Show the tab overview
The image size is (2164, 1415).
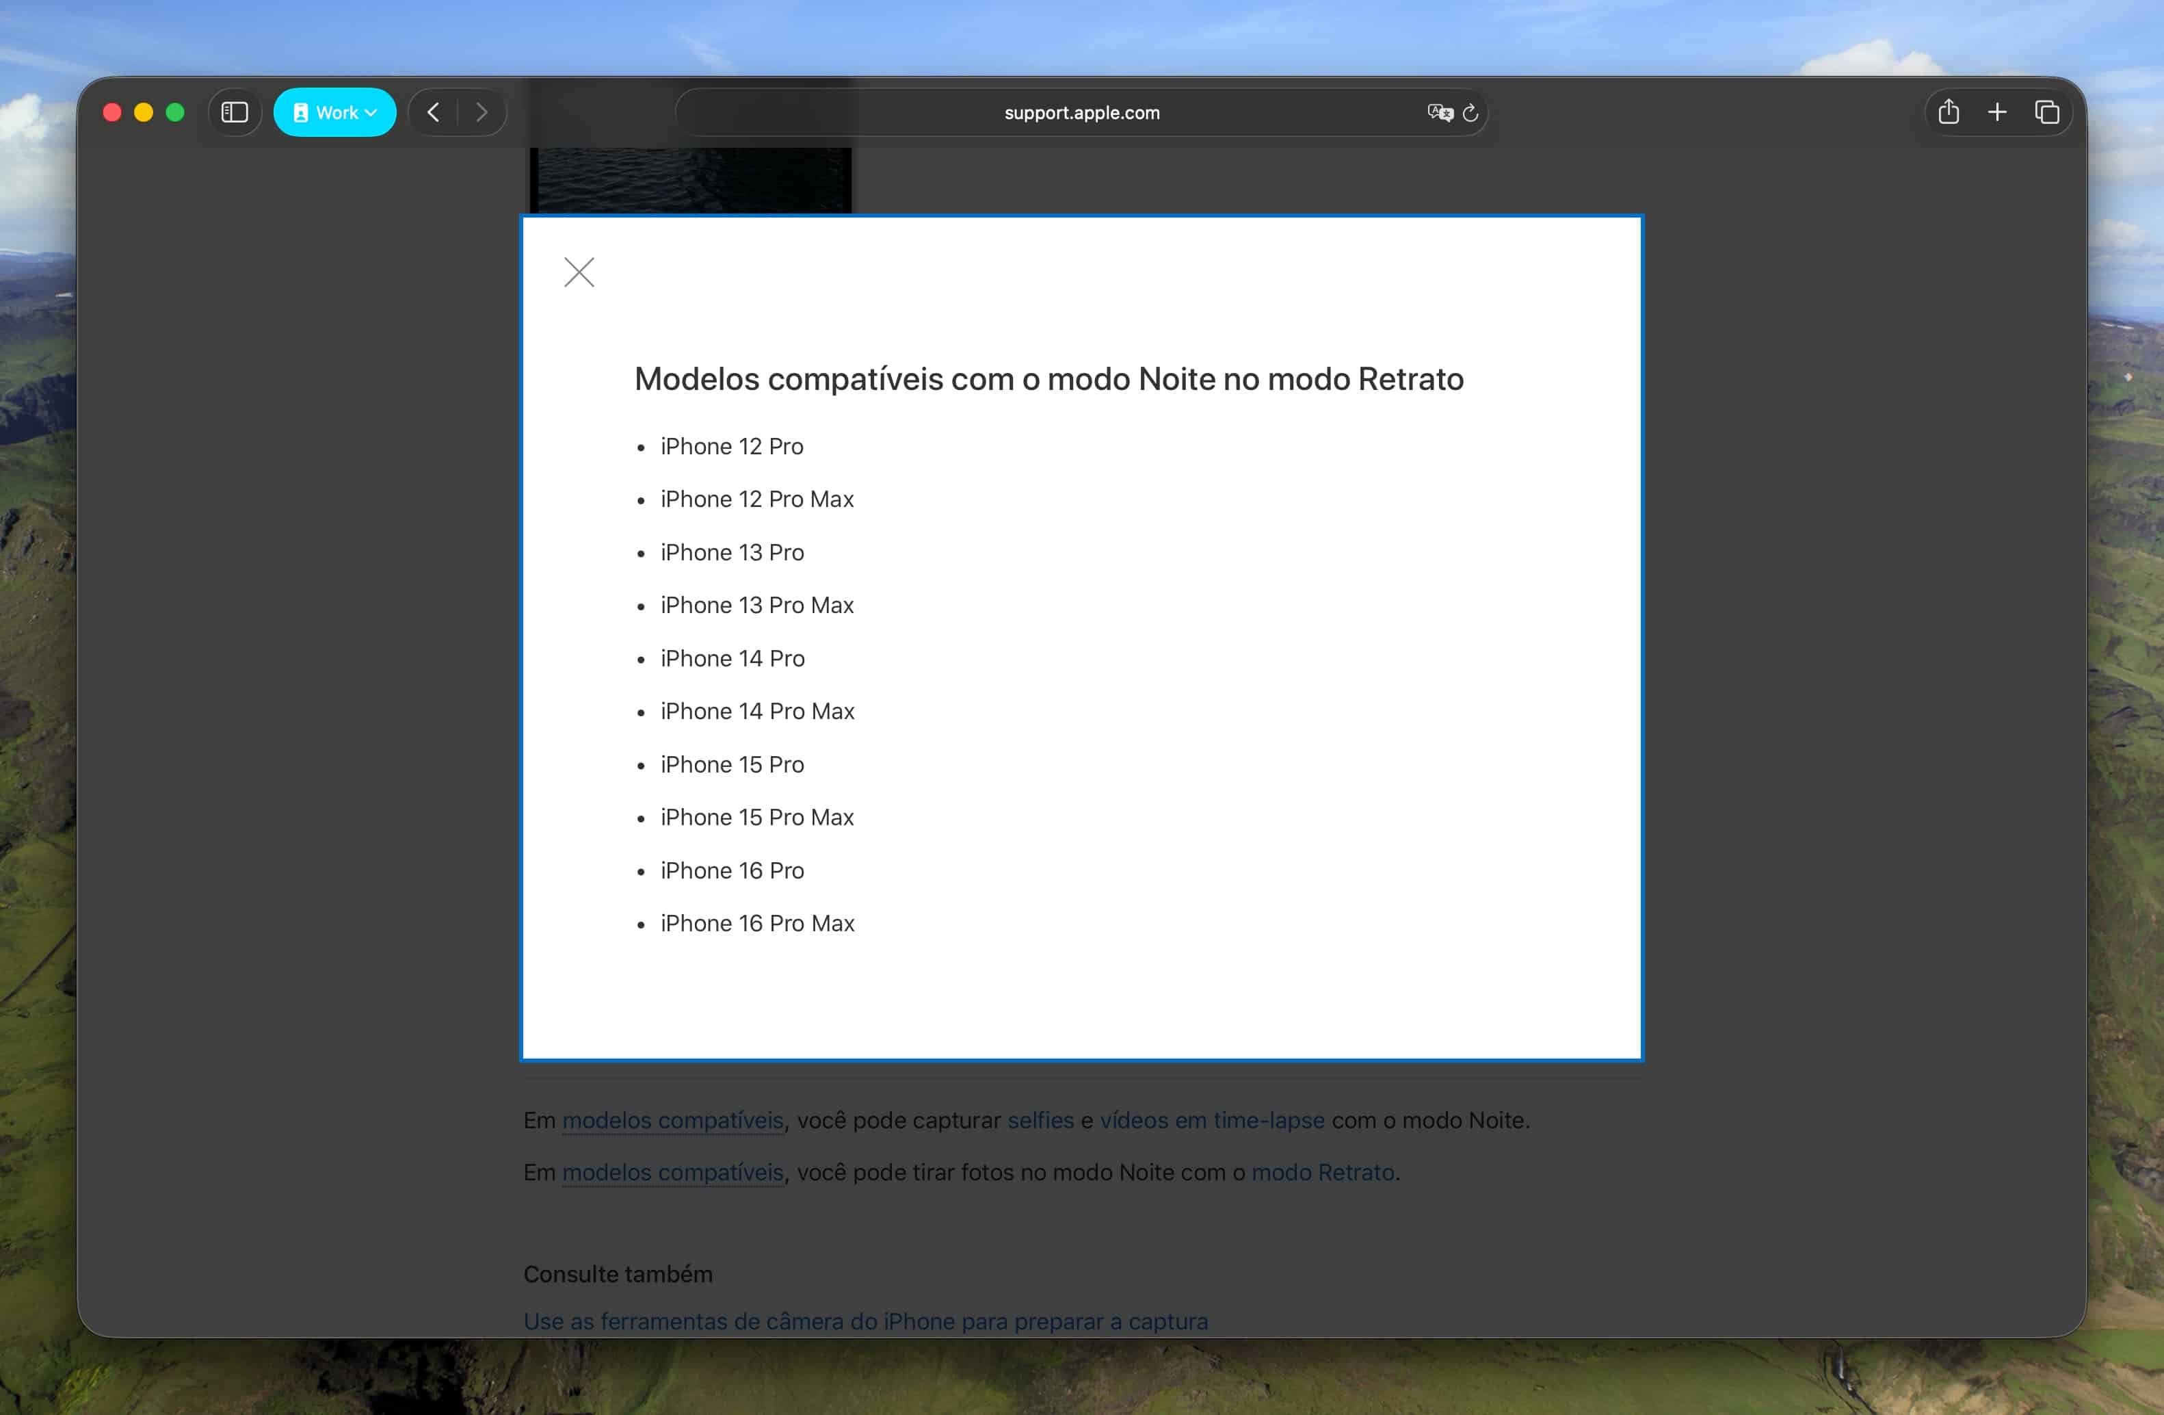coord(2047,112)
